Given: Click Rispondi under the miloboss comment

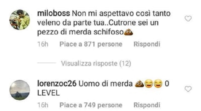Looking at the screenshot, I should (147, 44).
